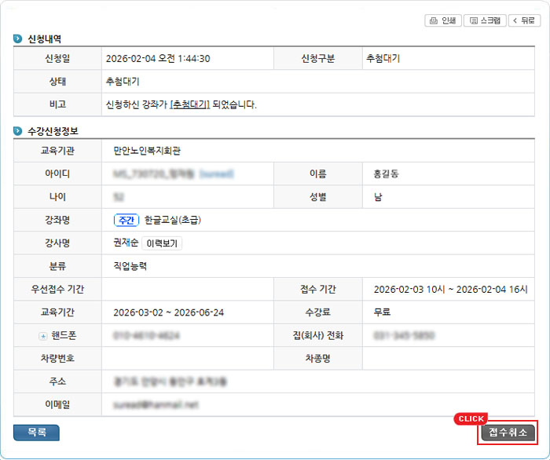Click the name value 홍길동

386,173
